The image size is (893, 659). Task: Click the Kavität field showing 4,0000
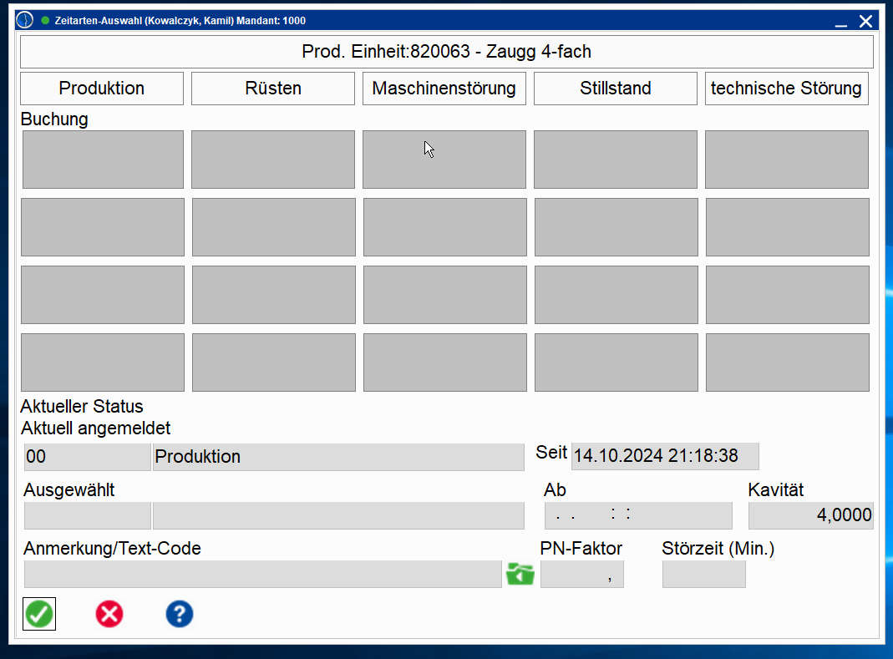[x=810, y=515]
